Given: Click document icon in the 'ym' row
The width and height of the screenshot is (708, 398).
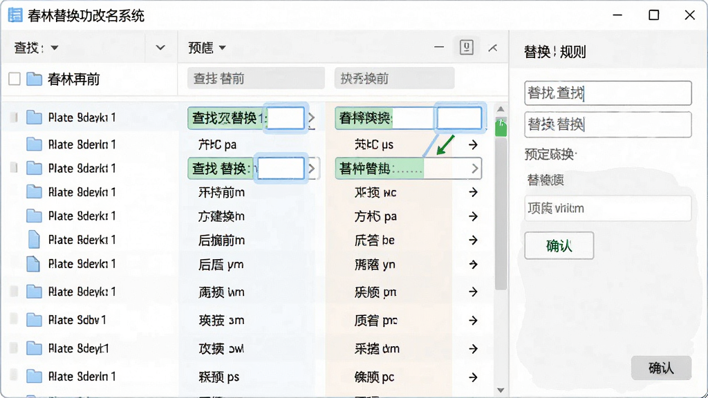Looking at the screenshot, I should click(33, 264).
